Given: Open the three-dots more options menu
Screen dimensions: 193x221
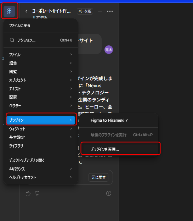Looking at the screenshot, I should point(110,11).
